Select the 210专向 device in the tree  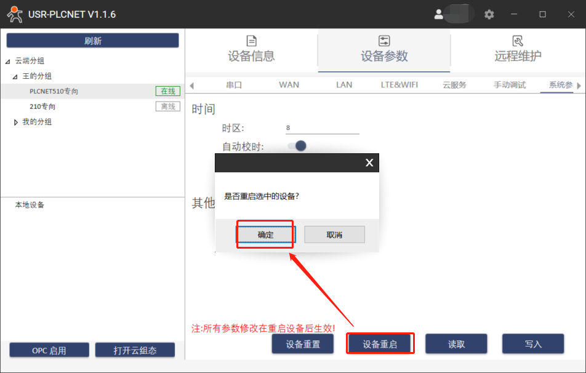(x=42, y=106)
